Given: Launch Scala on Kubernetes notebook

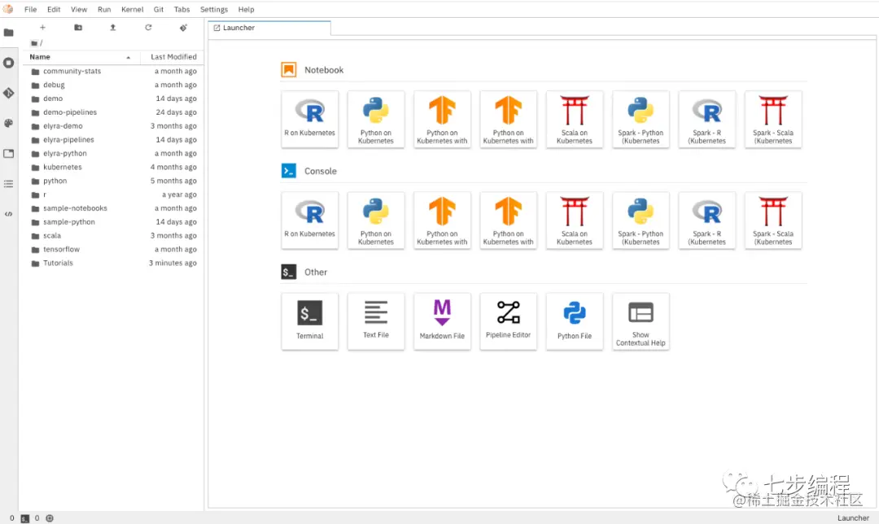Looking at the screenshot, I should click(575, 120).
